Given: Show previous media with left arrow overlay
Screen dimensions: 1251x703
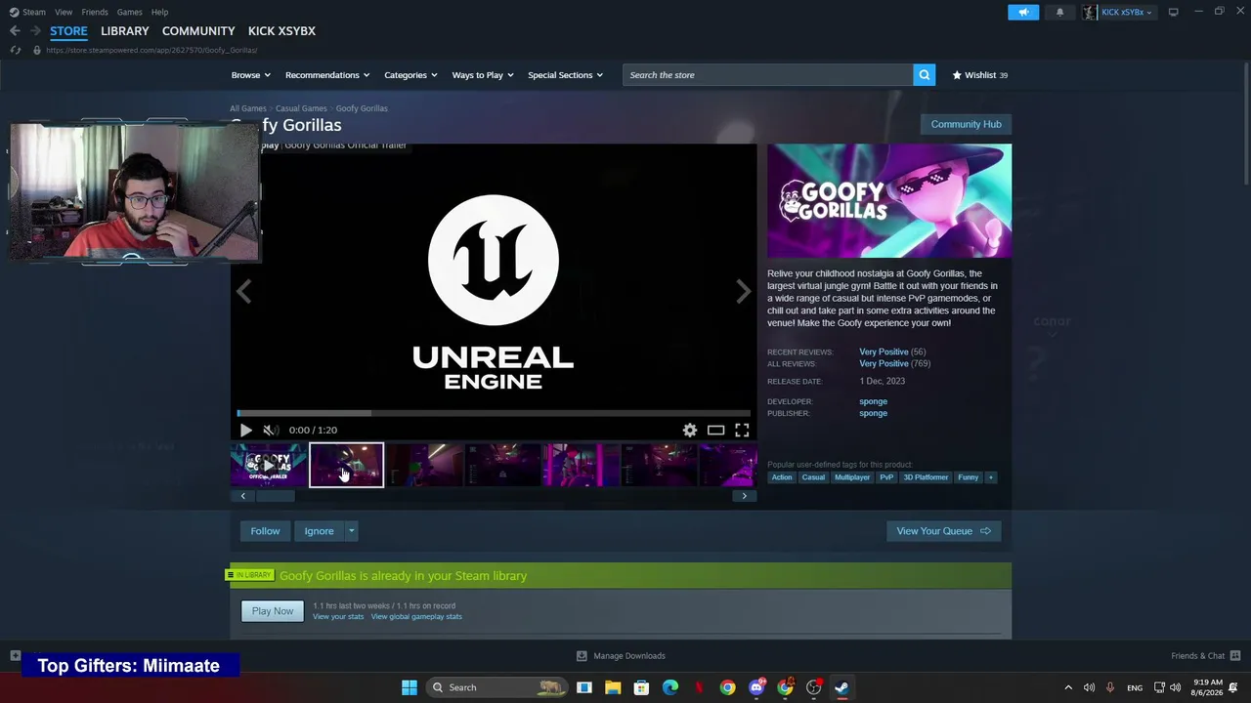Looking at the screenshot, I should pyautogui.click(x=244, y=291).
